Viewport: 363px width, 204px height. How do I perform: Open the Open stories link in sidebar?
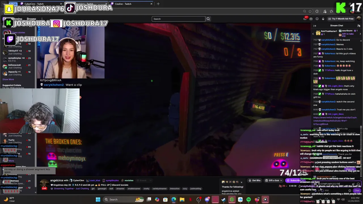18,33
